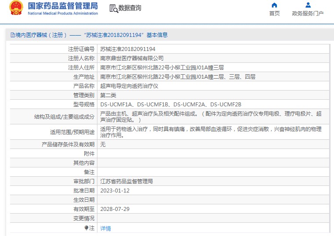Screen dimensions: 334x236
Task: Open the 详情 link
Action: [x=105, y=229]
